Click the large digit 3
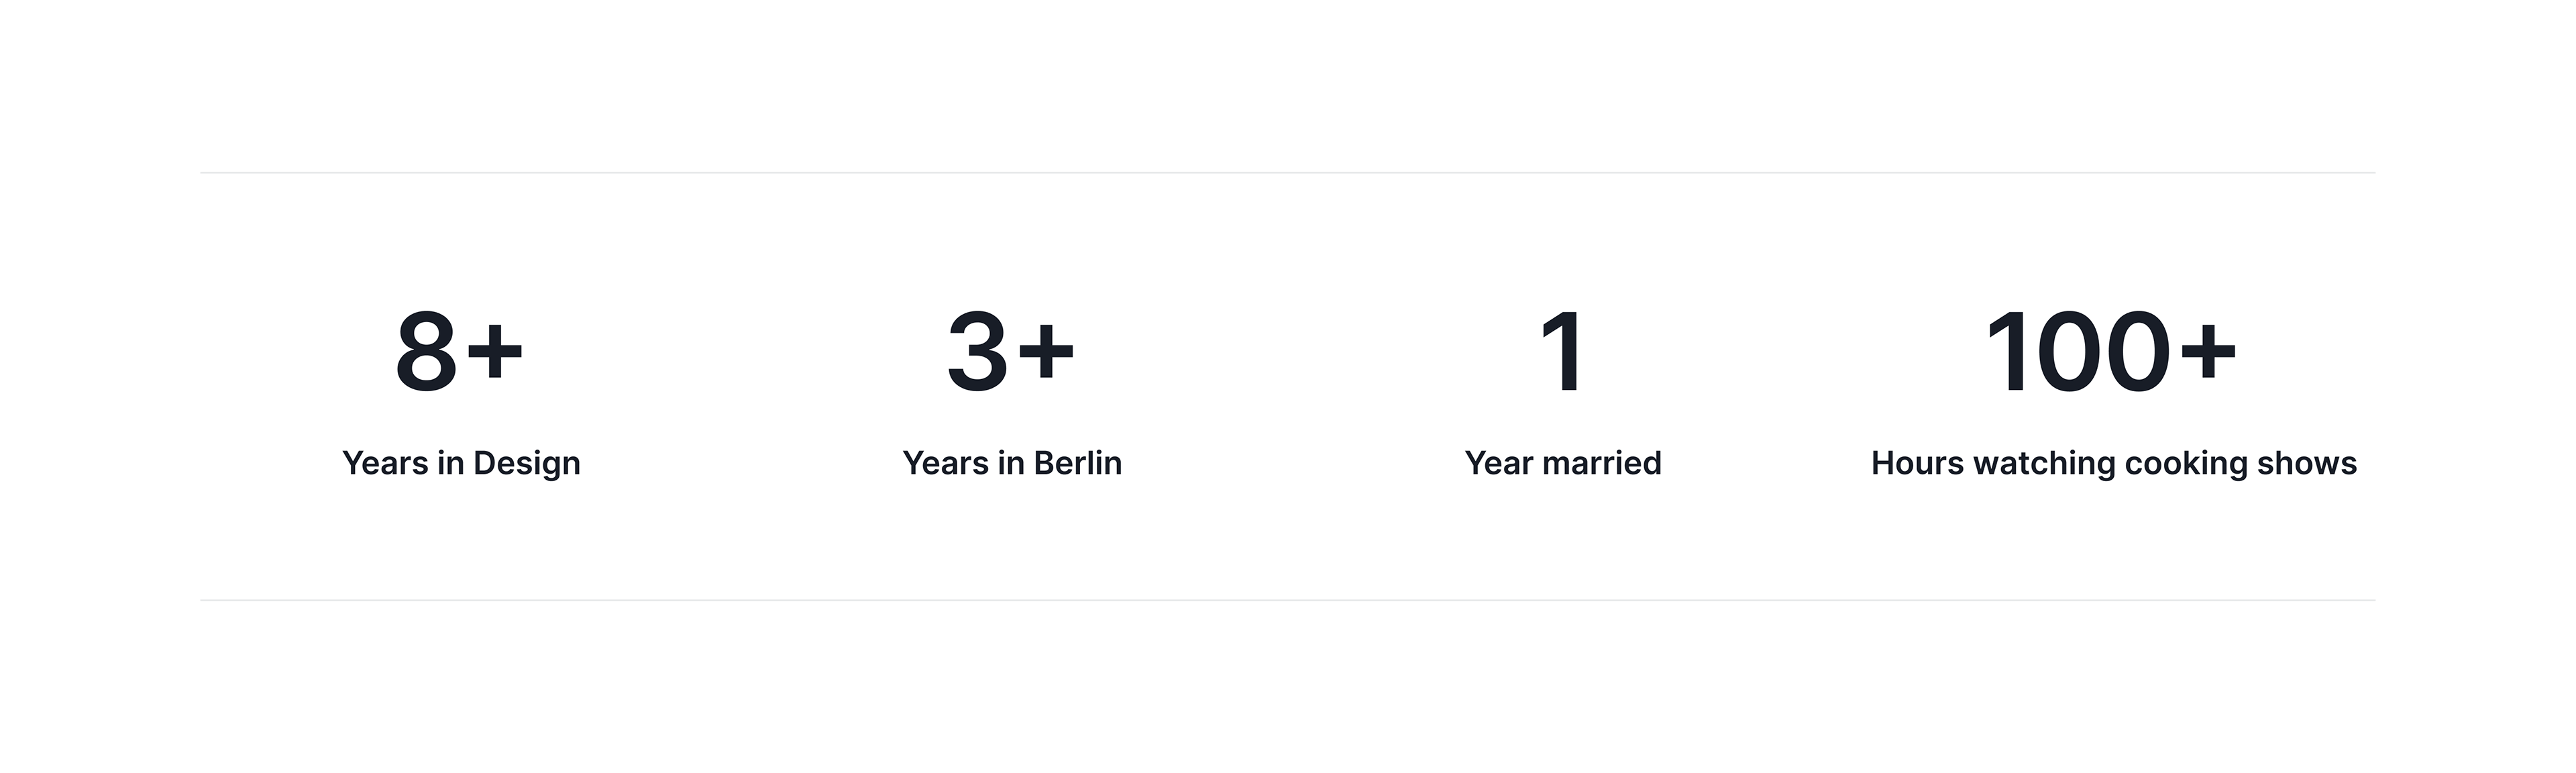This screenshot has height=773, width=2576. [977, 352]
